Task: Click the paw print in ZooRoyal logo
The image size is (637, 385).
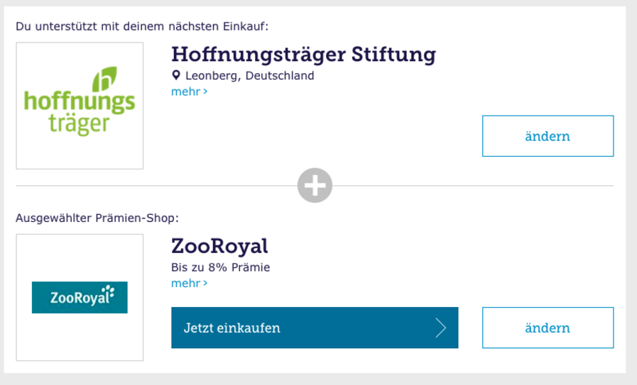Action: (x=109, y=293)
